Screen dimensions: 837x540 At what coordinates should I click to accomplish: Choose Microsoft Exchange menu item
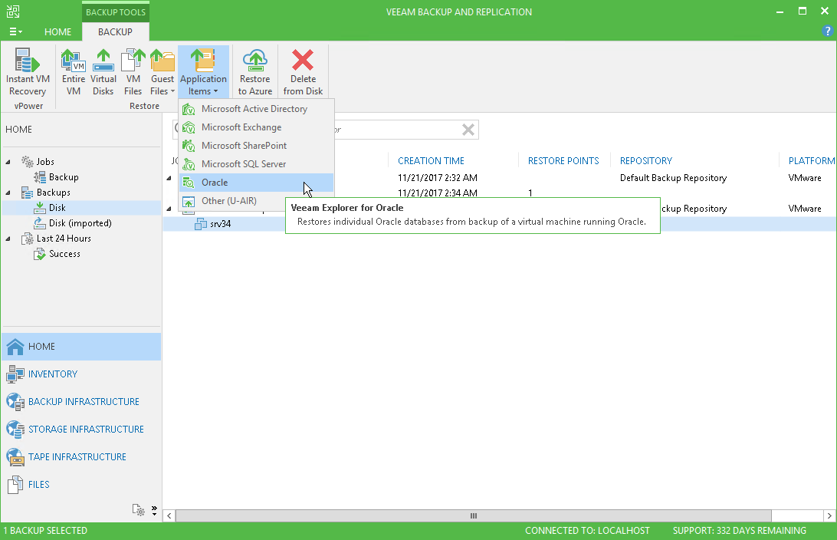pos(256,127)
